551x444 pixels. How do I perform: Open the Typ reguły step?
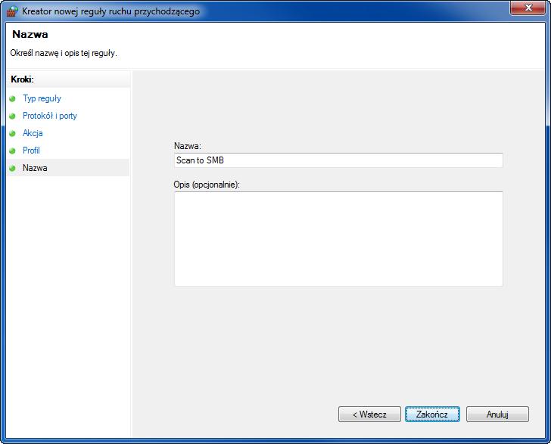tap(42, 98)
